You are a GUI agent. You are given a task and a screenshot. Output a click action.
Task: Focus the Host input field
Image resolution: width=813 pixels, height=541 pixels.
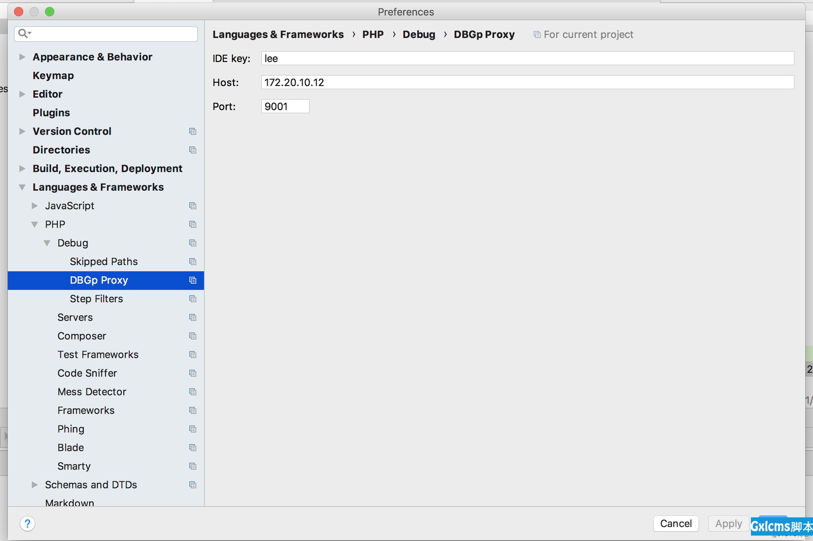528,83
